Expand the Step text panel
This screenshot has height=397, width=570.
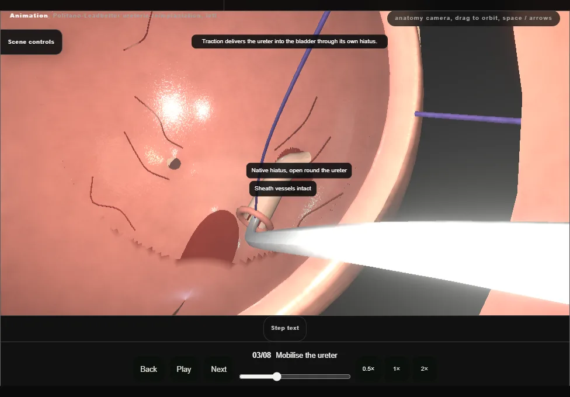pyautogui.click(x=285, y=328)
